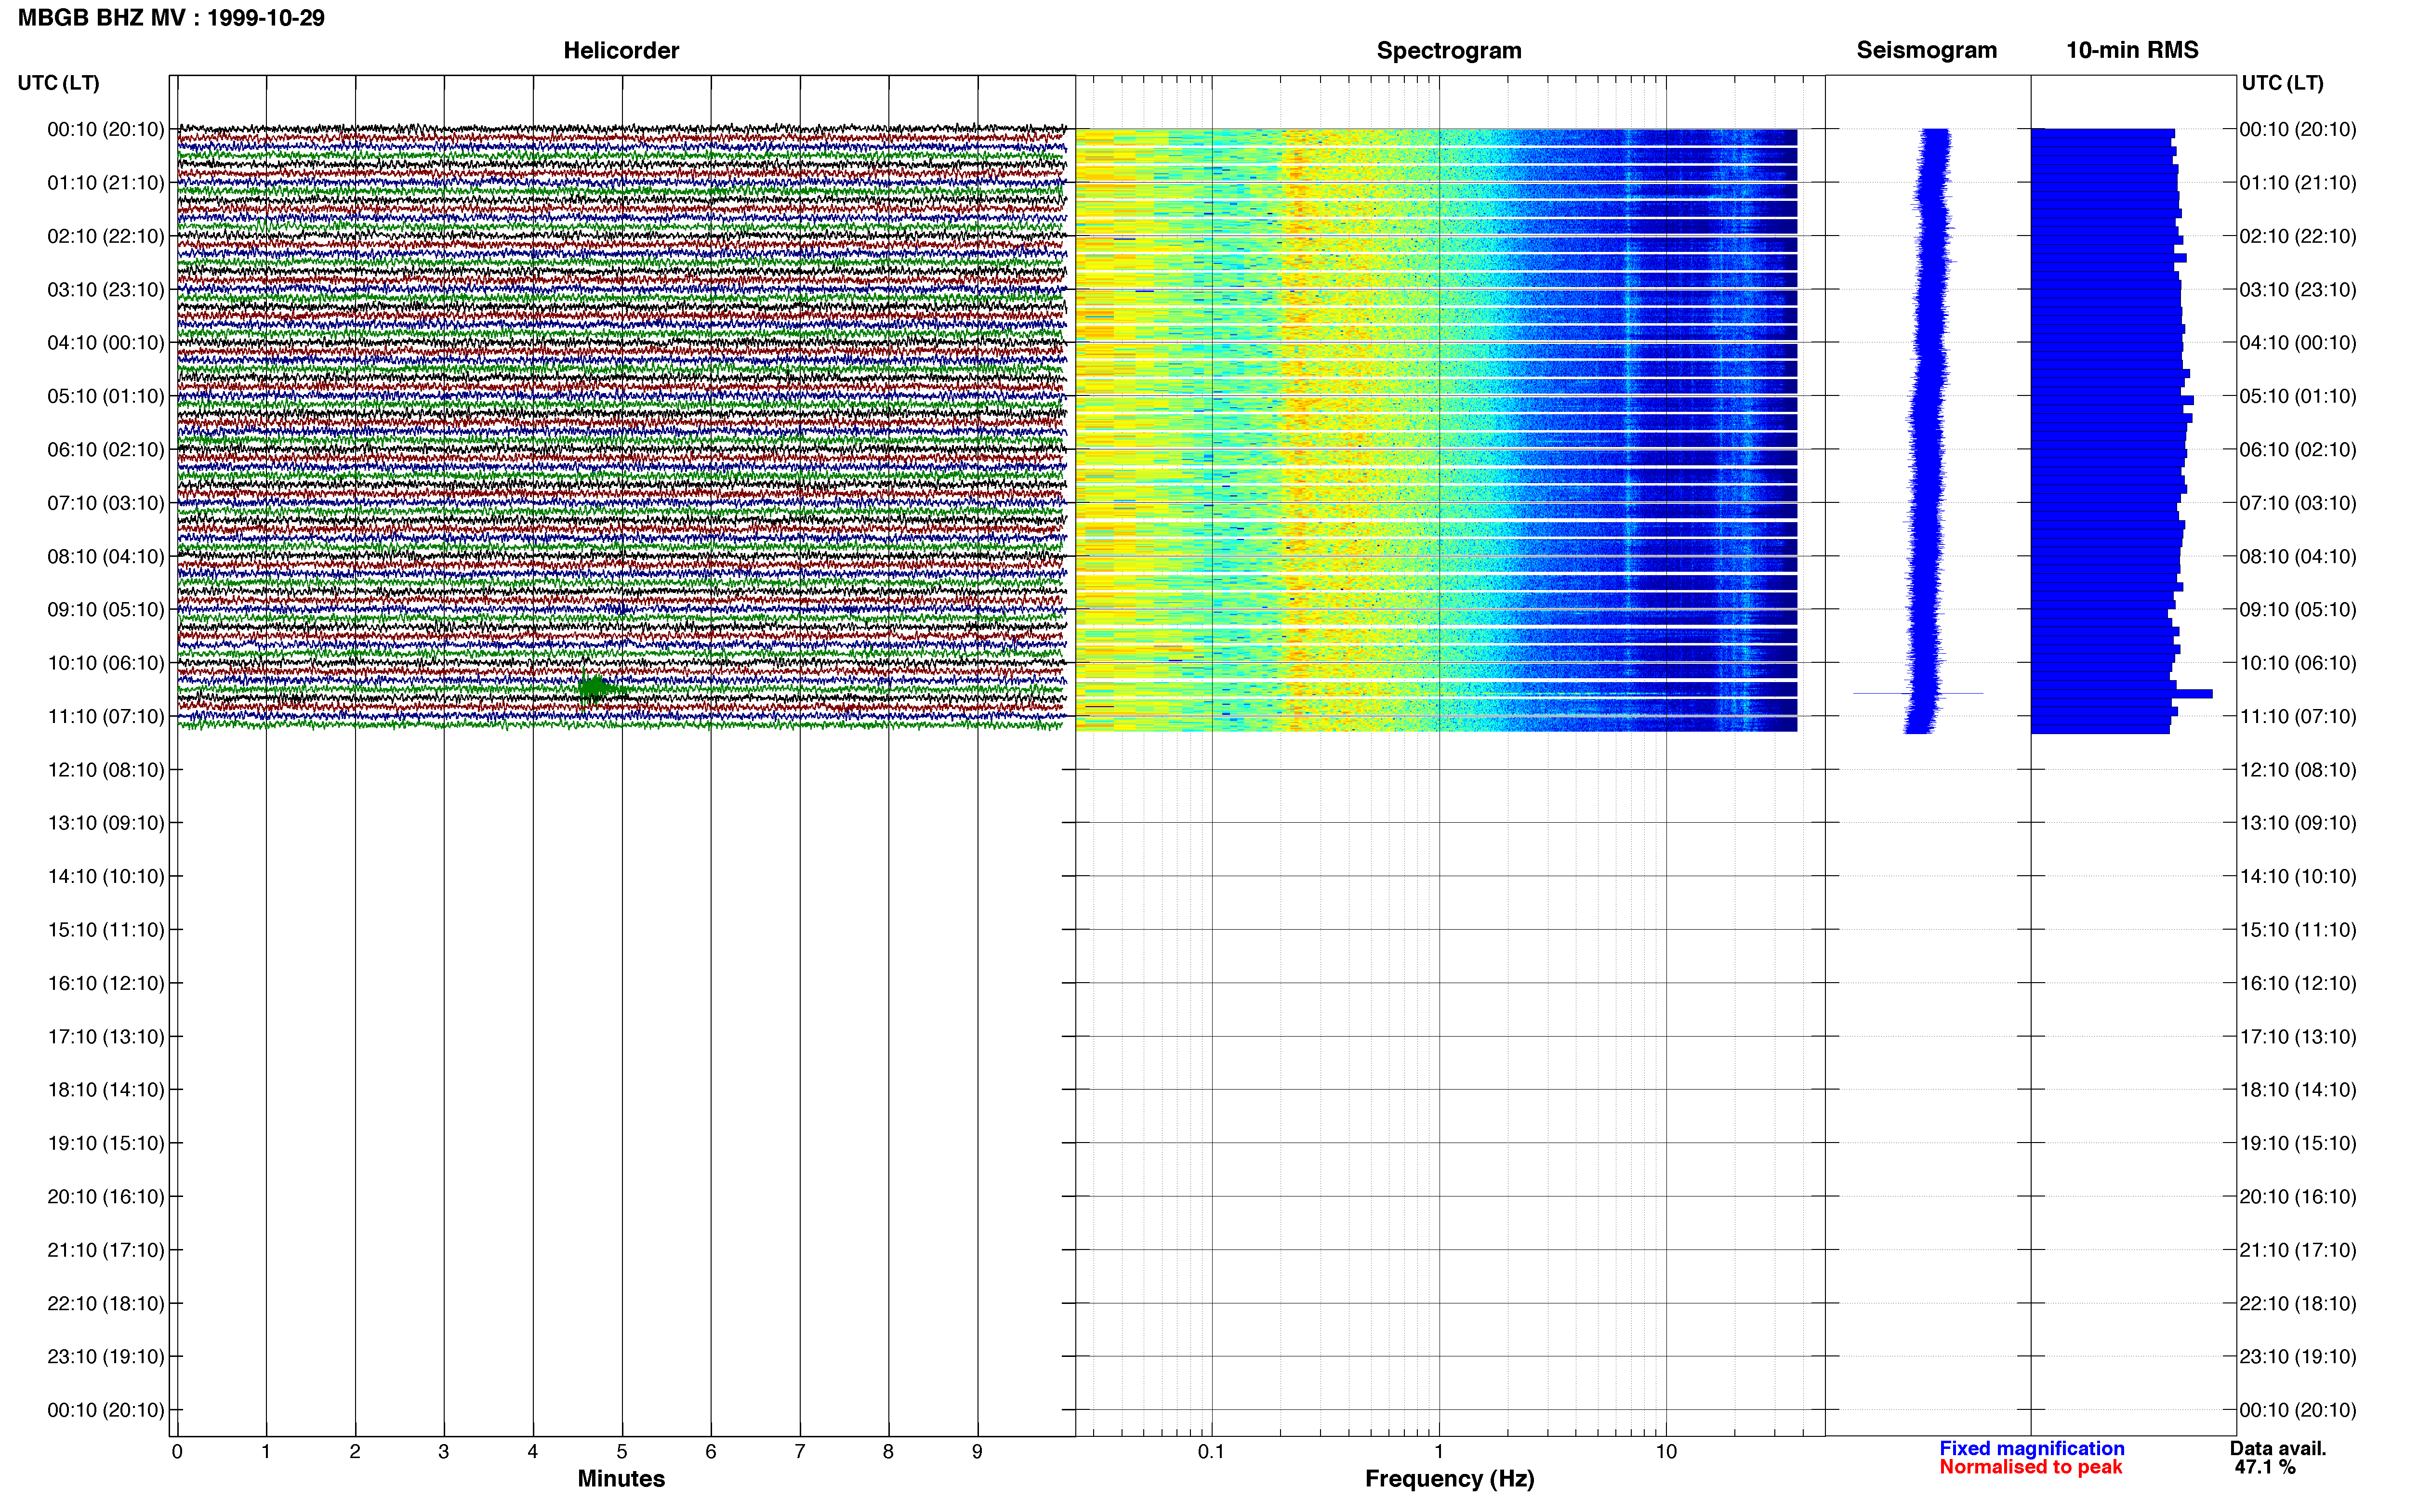Click the UTC (LT) label on the left axis

click(x=59, y=83)
